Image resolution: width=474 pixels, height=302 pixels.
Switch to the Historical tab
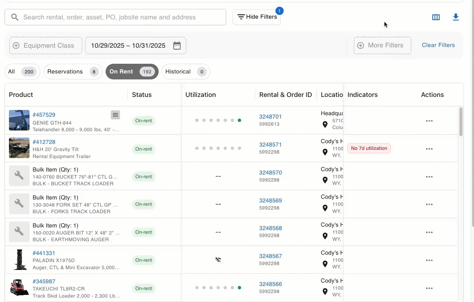[186, 72]
